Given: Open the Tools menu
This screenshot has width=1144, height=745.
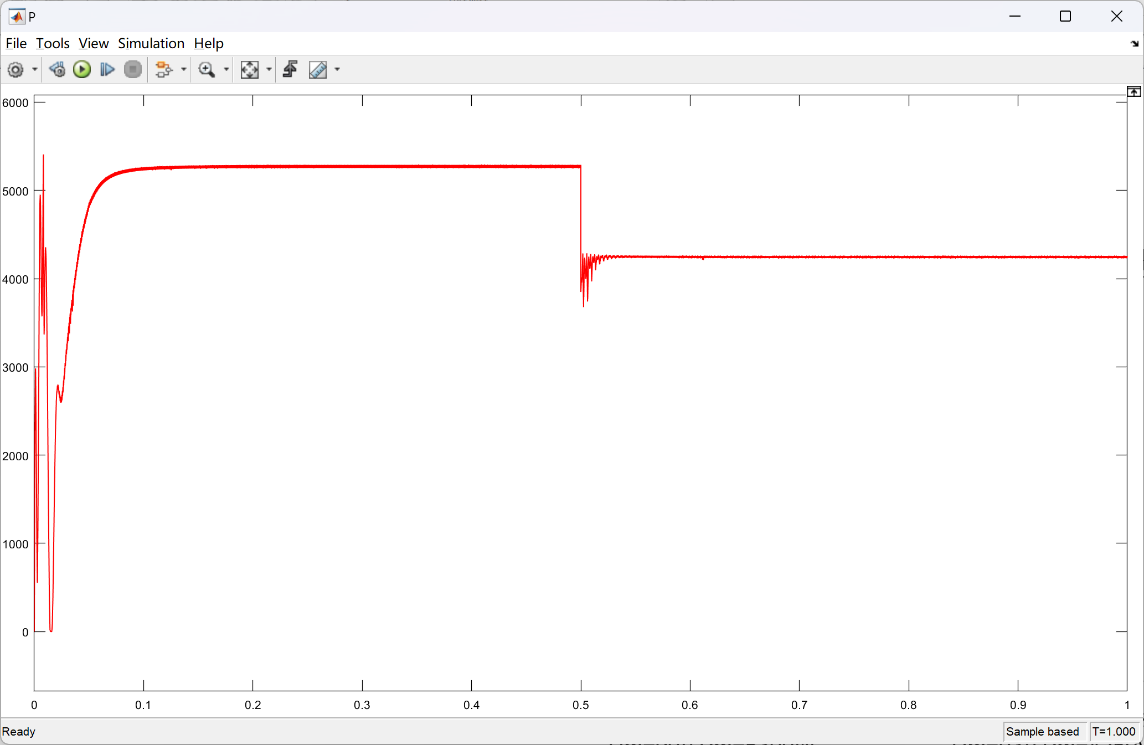Looking at the screenshot, I should [53, 43].
